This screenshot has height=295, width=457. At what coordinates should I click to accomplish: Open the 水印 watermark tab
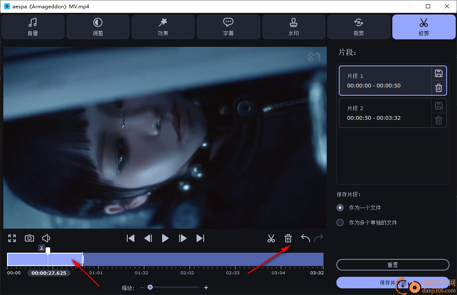click(x=294, y=27)
